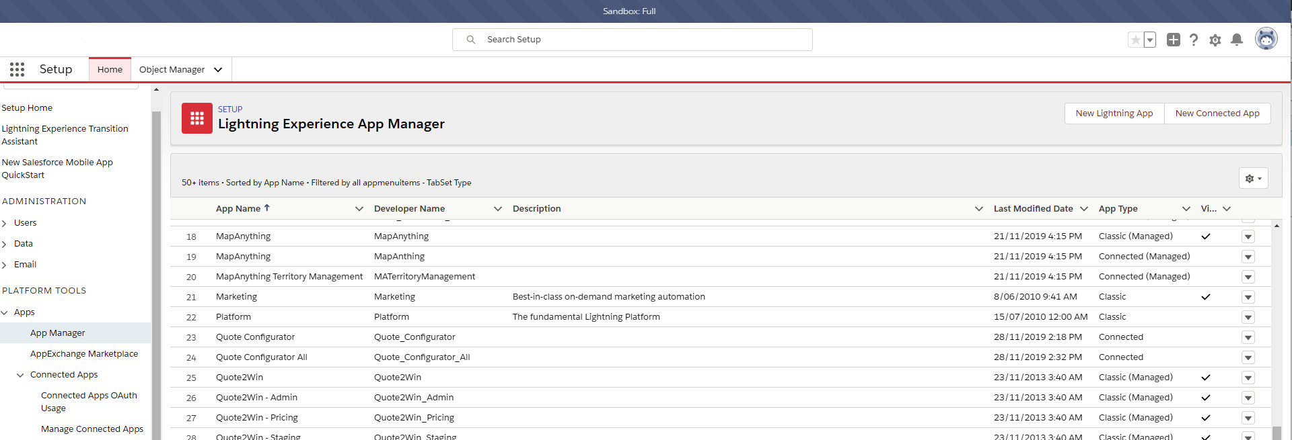1292x440 pixels.
Task: Click visible checkmark in Quote2Win - Admin row
Action: [1205, 398]
